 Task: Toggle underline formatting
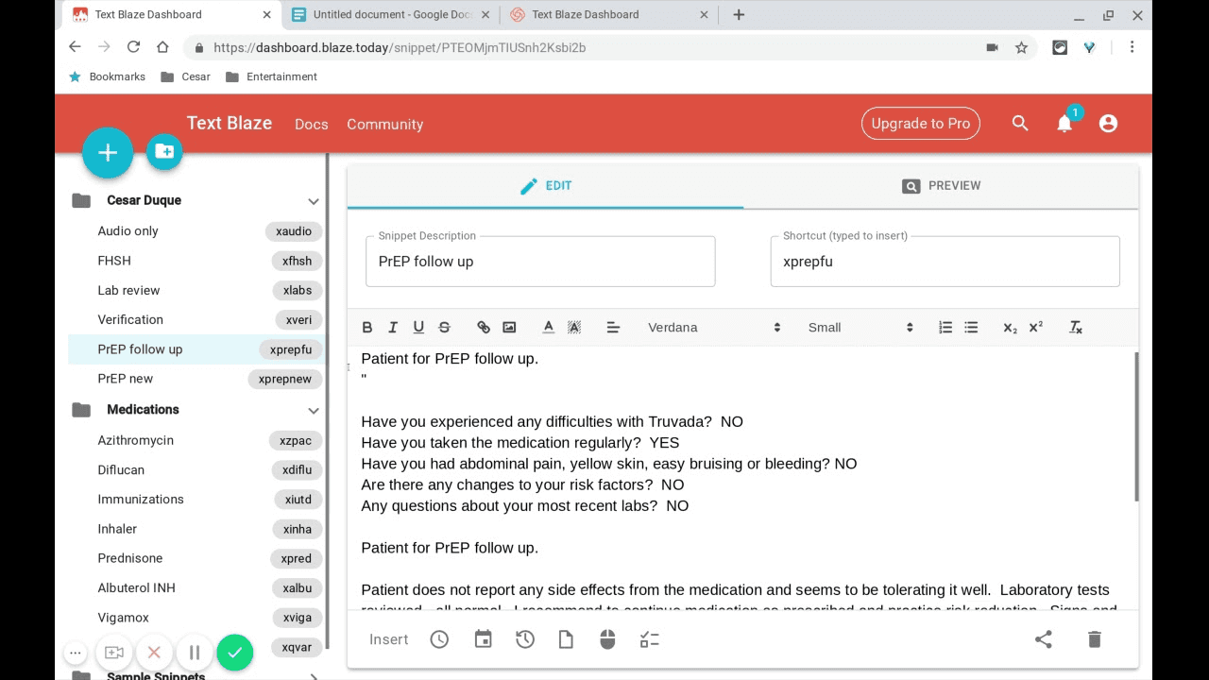pyautogui.click(x=418, y=328)
